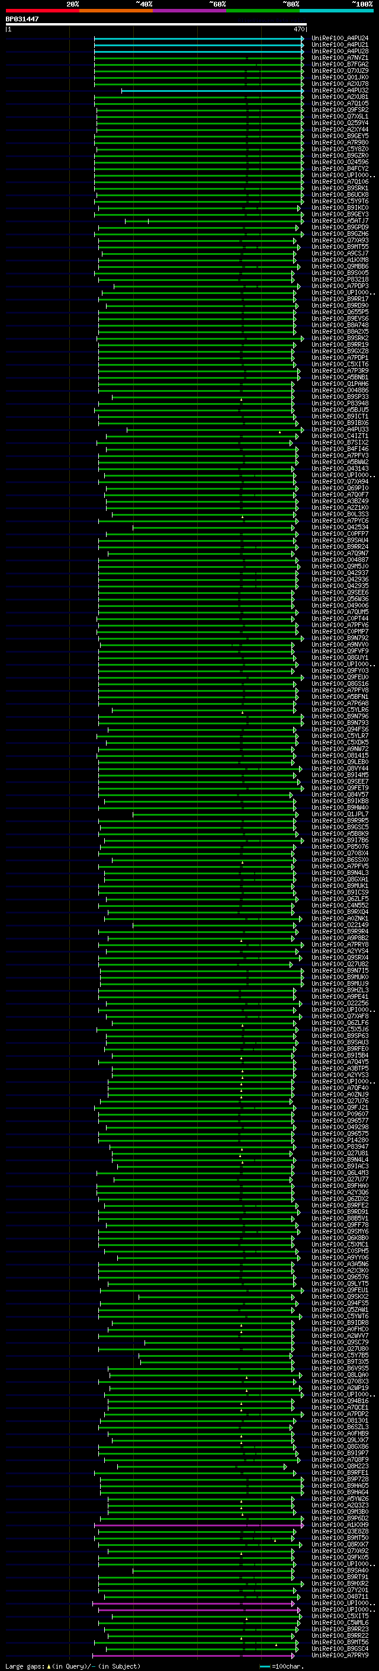Screen dimensions: 379x1671
Task: Follow the UniRef100_Q1PAH6 link
Action: click(x=339, y=384)
